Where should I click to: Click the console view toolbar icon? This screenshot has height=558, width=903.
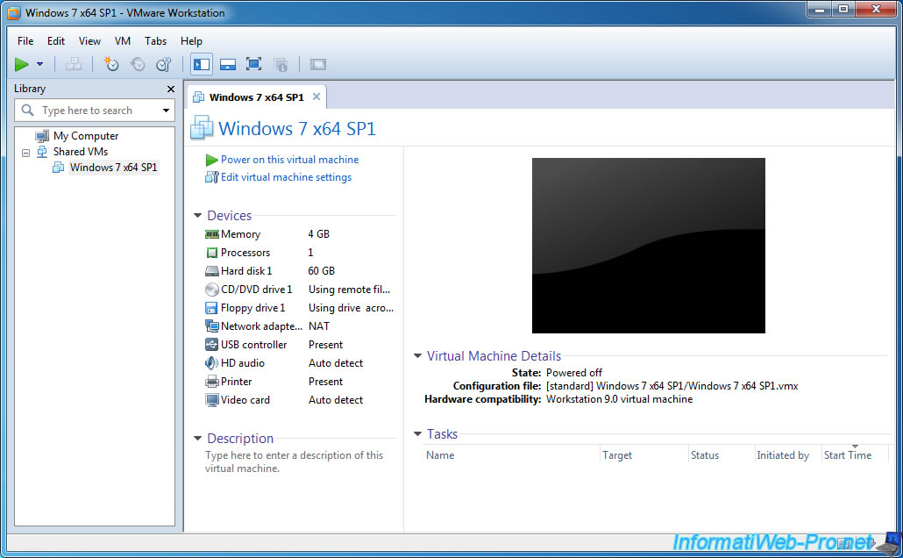[318, 65]
